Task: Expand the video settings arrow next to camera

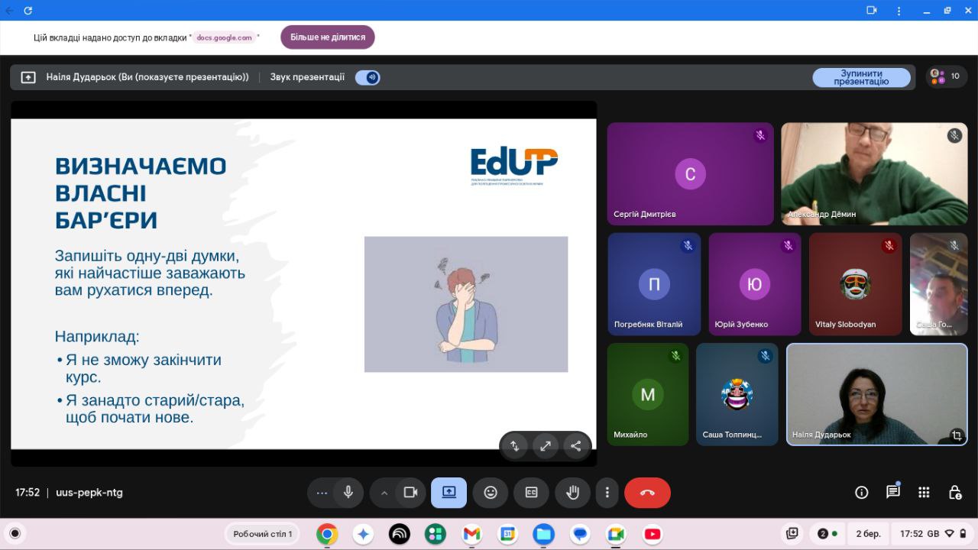Action: 384,493
